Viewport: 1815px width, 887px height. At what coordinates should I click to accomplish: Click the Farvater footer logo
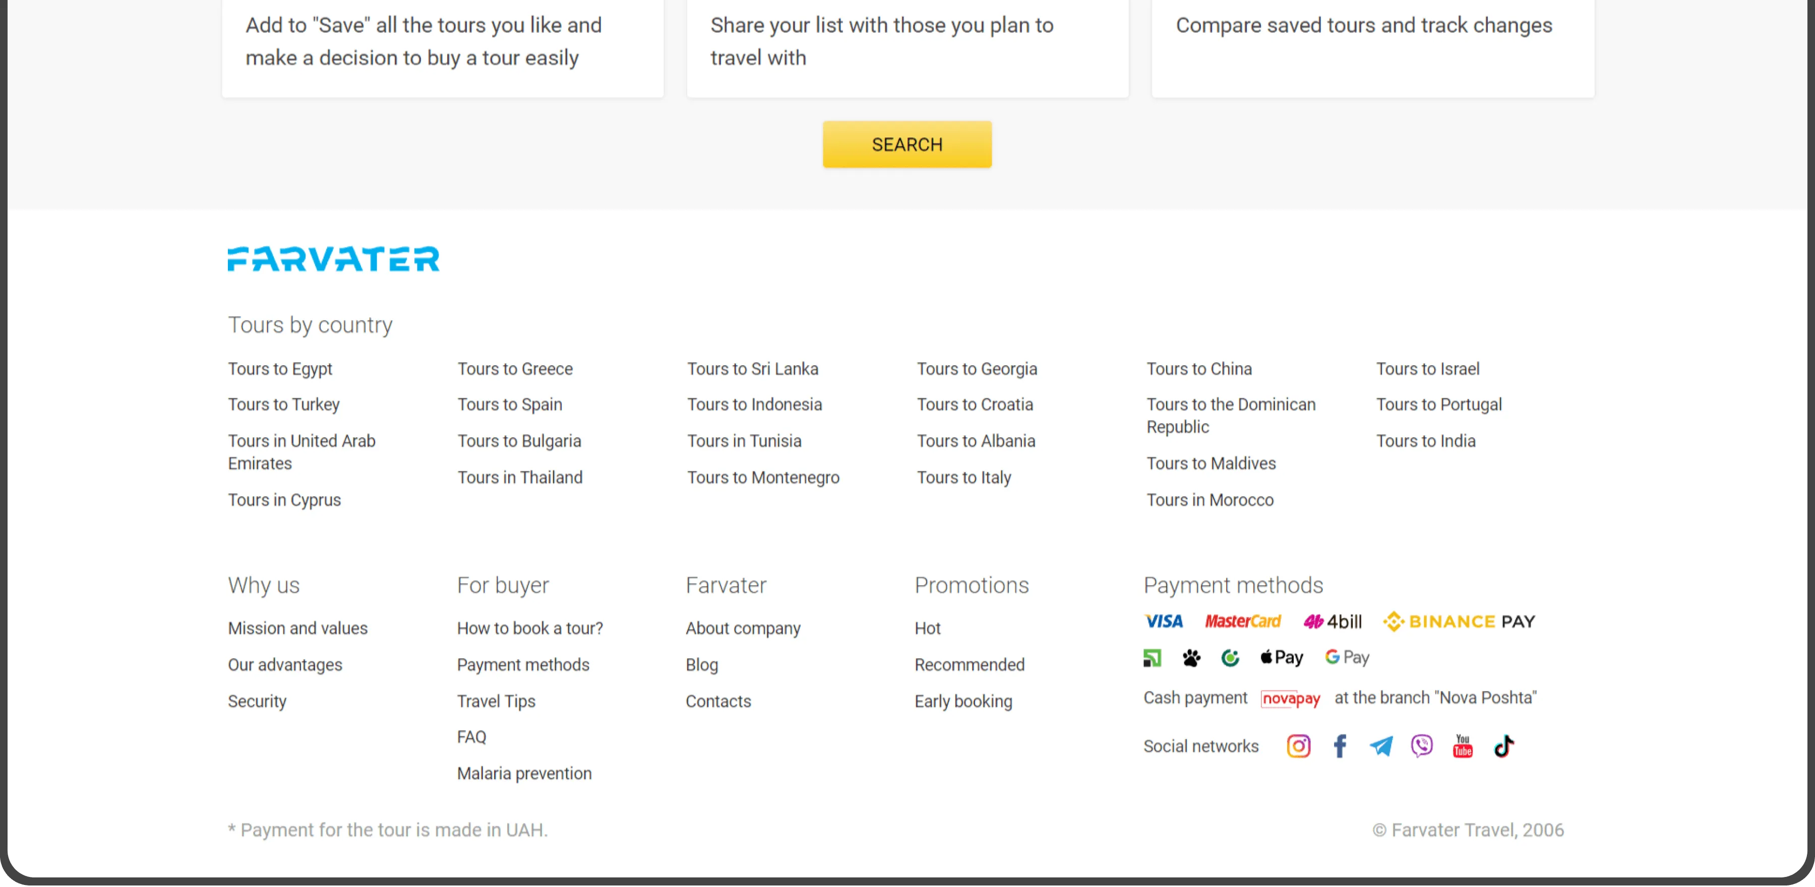tap(333, 259)
